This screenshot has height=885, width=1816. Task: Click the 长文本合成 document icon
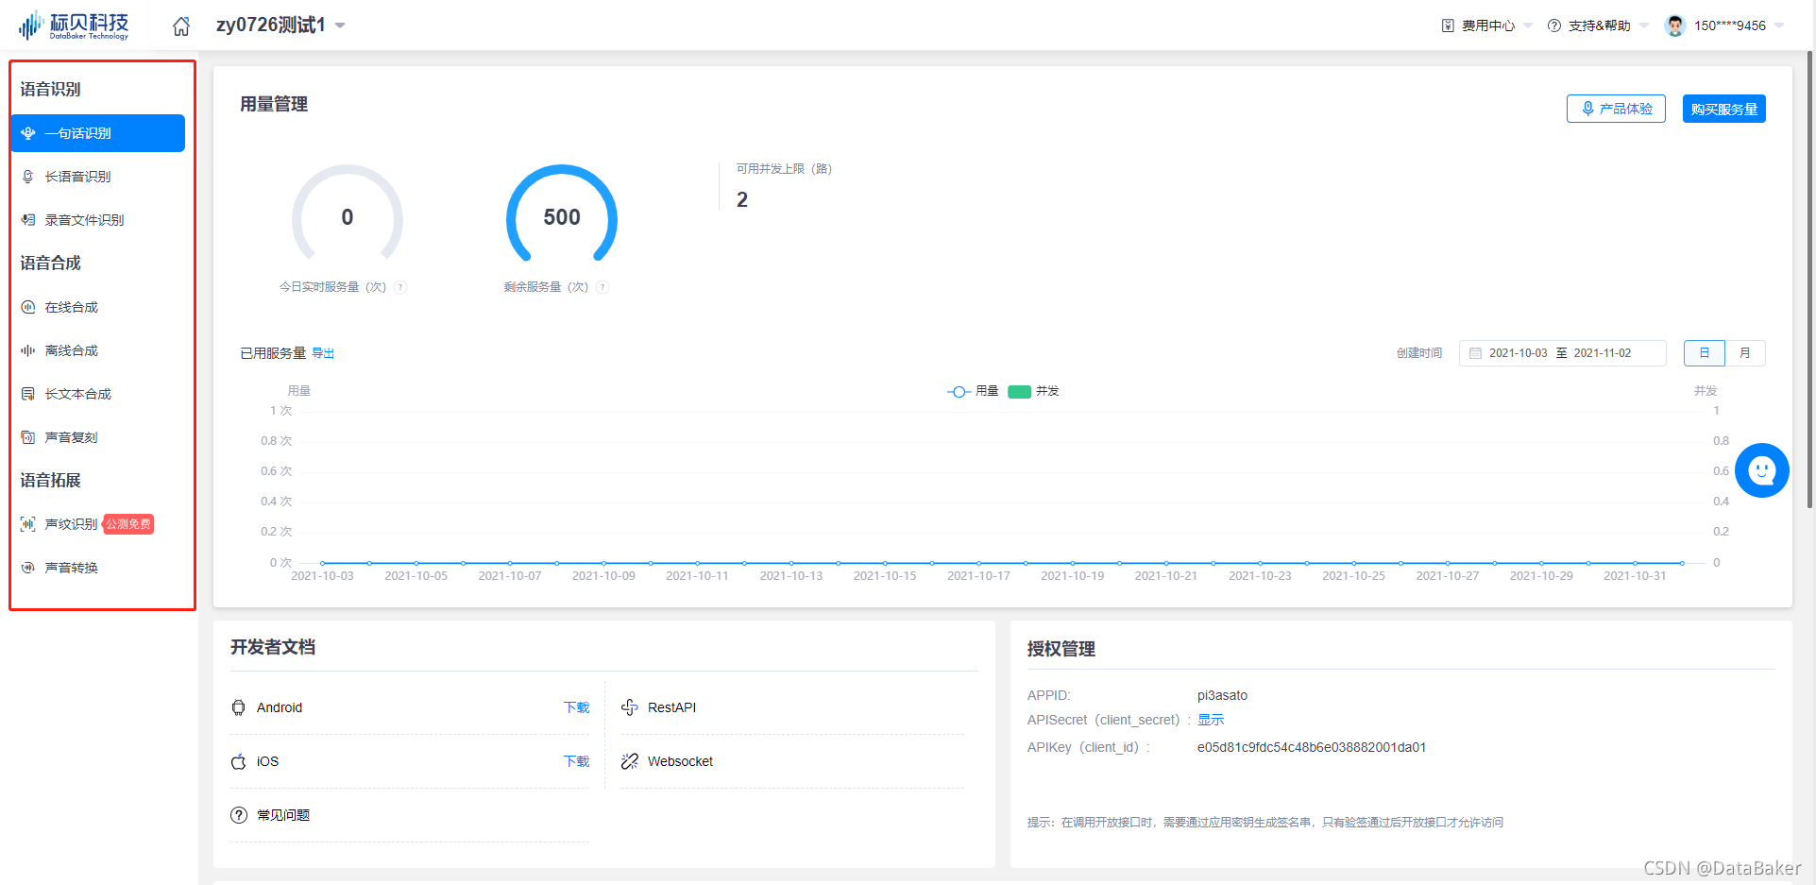pos(28,394)
